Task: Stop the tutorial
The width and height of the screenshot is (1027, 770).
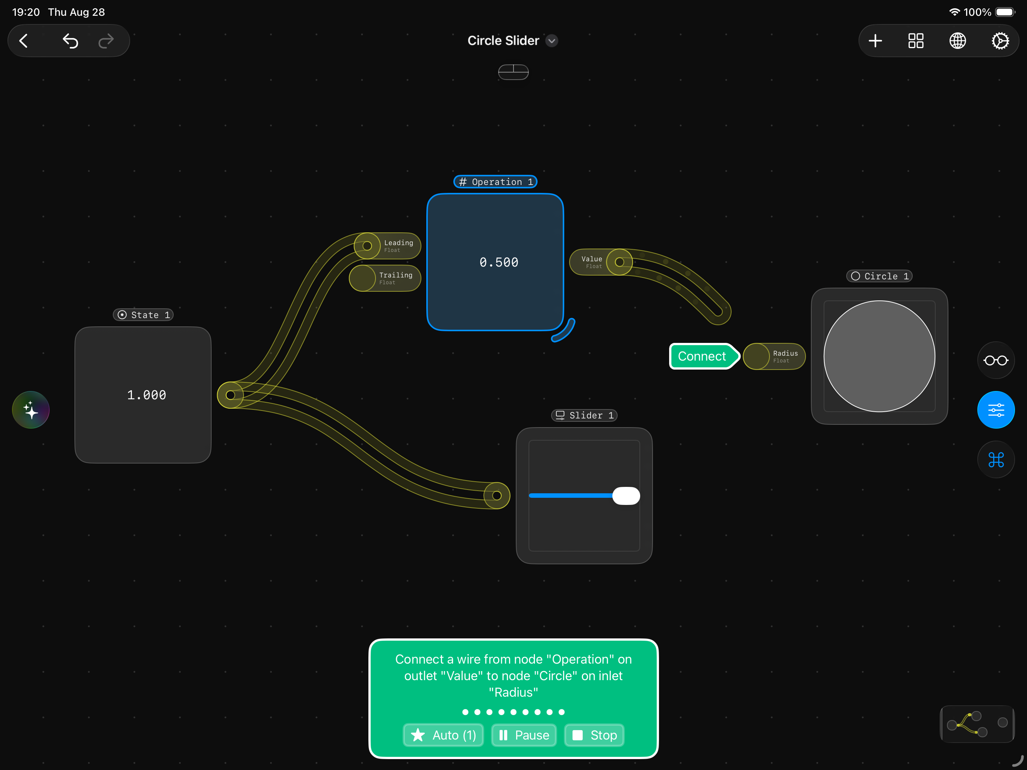Action: point(594,735)
